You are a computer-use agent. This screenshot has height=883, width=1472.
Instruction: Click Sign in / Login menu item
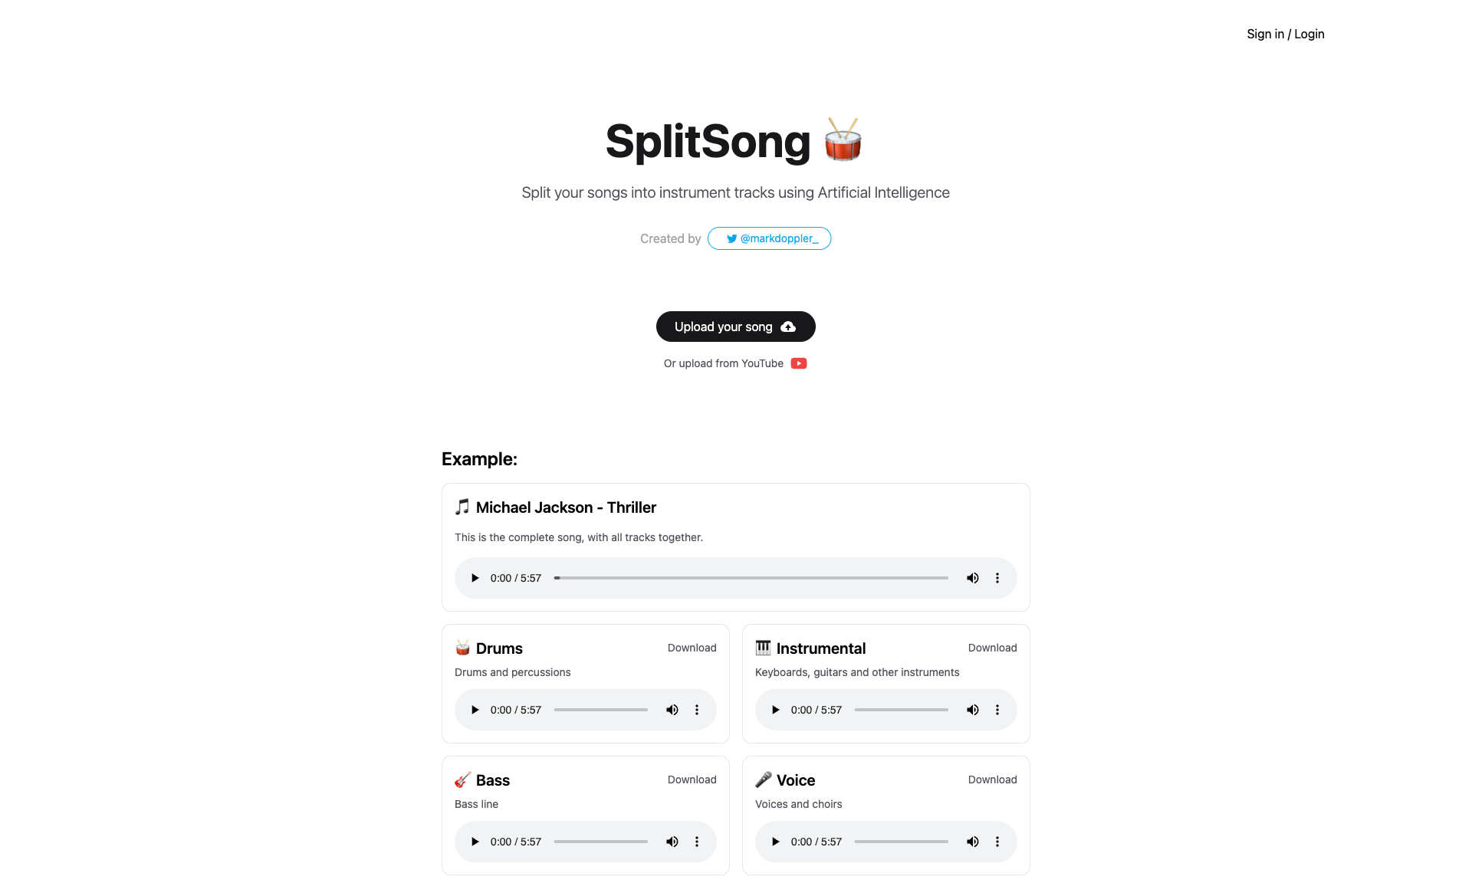(1286, 34)
